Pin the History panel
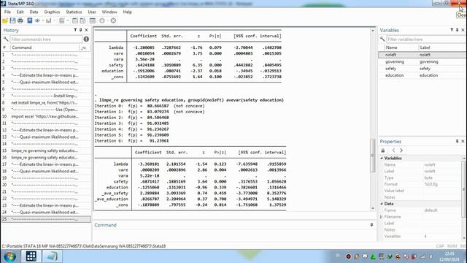 pyautogui.click(x=81, y=30)
